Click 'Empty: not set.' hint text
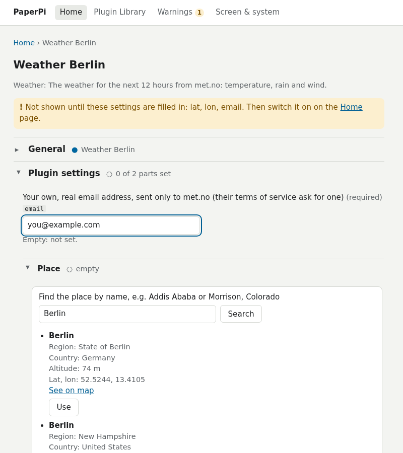The height and width of the screenshot is (453, 403). point(50,240)
